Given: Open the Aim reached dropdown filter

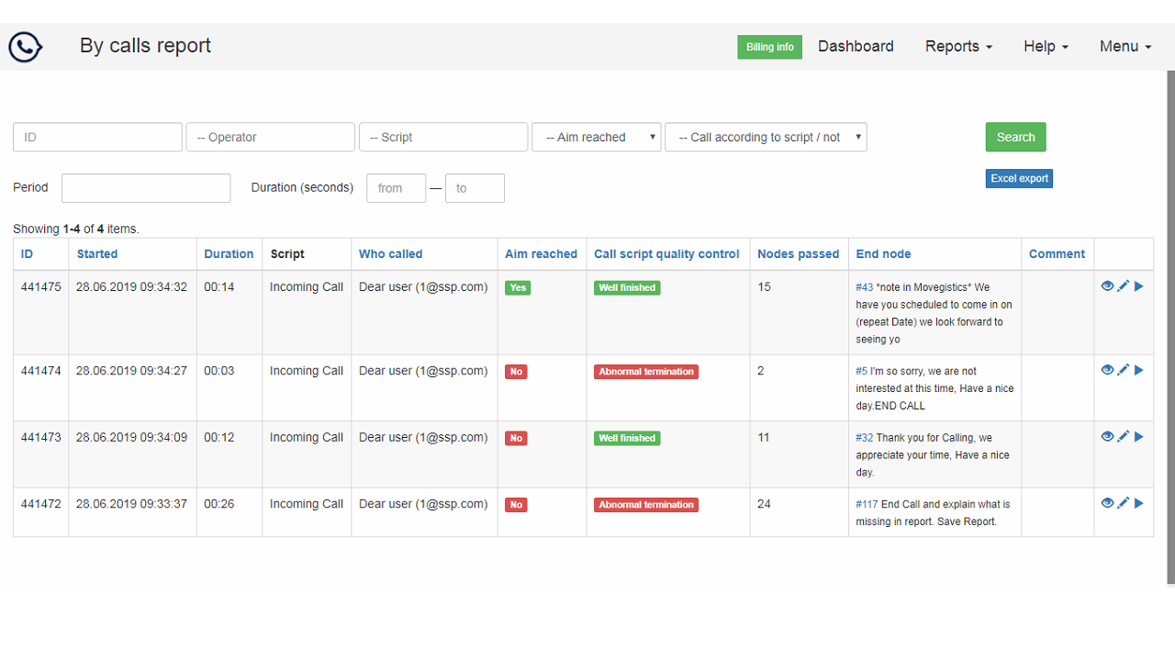Looking at the screenshot, I should pyautogui.click(x=597, y=137).
